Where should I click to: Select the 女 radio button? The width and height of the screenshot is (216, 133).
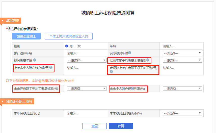75,46
